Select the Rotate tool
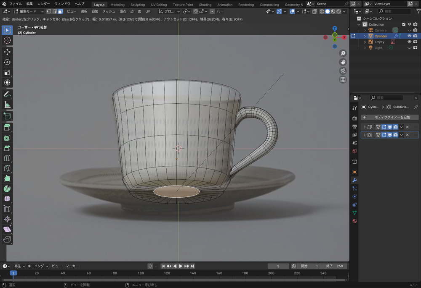Viewport: 421px width, 288px height. click(7, 62)
